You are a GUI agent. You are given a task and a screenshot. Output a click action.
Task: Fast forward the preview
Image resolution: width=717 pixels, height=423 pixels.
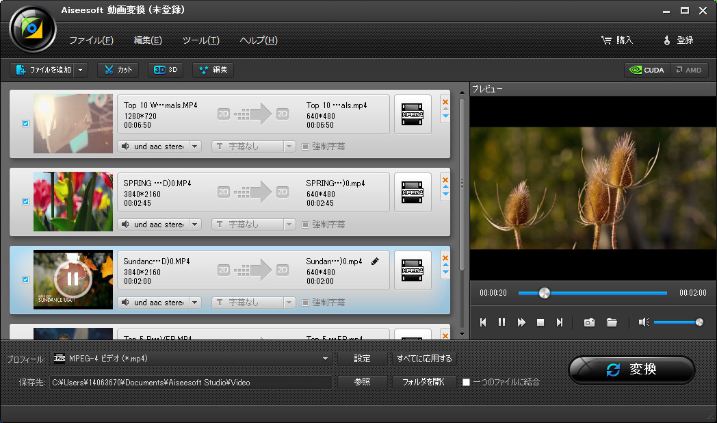coord(521,322)
